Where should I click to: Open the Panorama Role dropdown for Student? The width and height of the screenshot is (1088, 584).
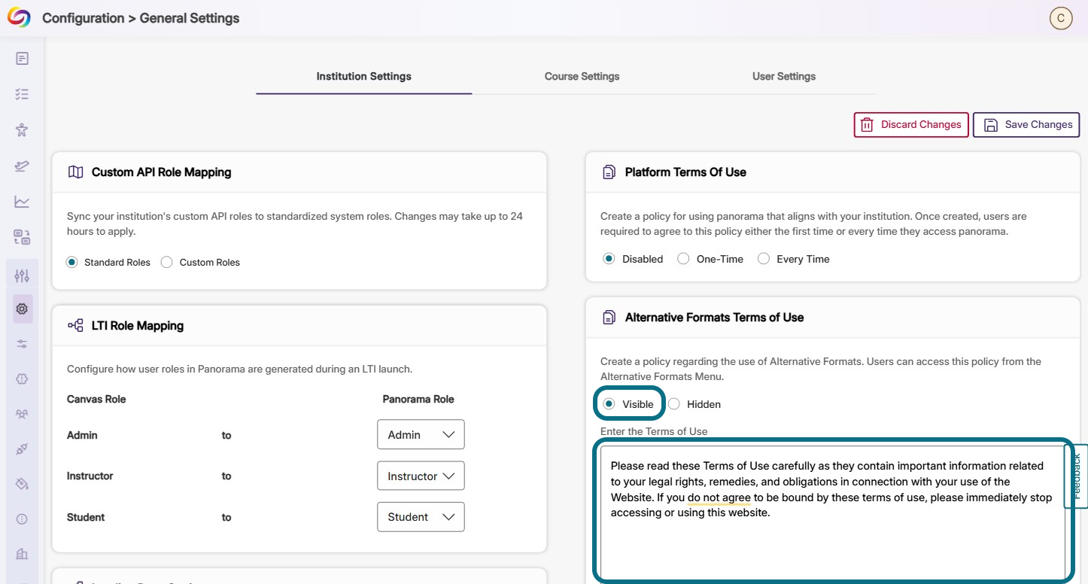[x=421, y=517]
